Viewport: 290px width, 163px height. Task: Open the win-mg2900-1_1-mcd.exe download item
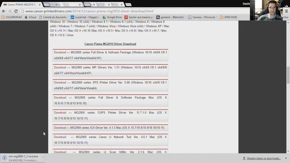coord(23,158)
